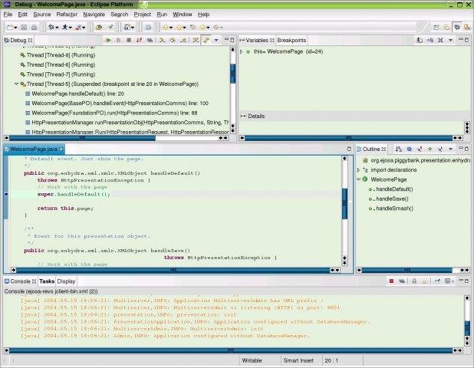This screenshot has height=368, width=474.
Task: Select the WelcomePage.java editor tab
Action: coord(34,149)
